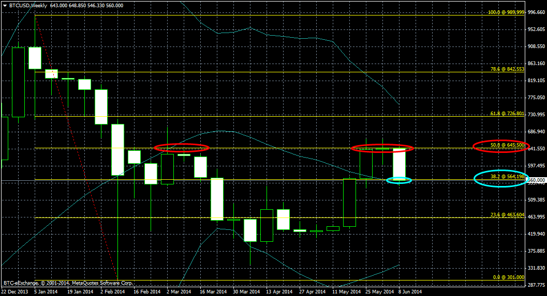The image size is (547, 296).
Task: Click the 996.660 price axis label
Action: (537, 12)
